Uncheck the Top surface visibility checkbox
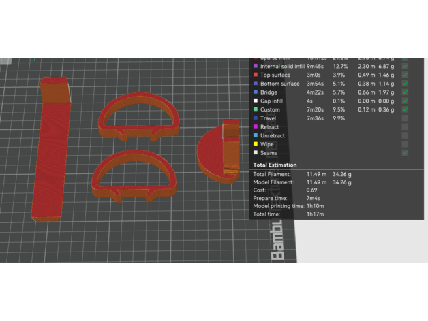 coord(405,75)
